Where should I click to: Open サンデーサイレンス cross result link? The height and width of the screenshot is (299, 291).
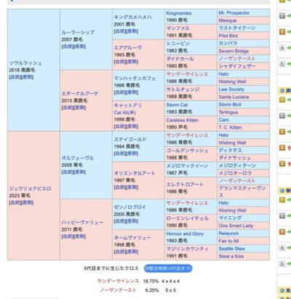(118, 282)
